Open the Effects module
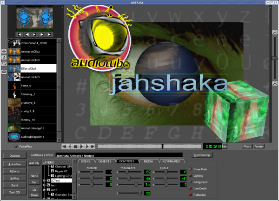This screenshot has width=279, height=201. tap(15, 171)
